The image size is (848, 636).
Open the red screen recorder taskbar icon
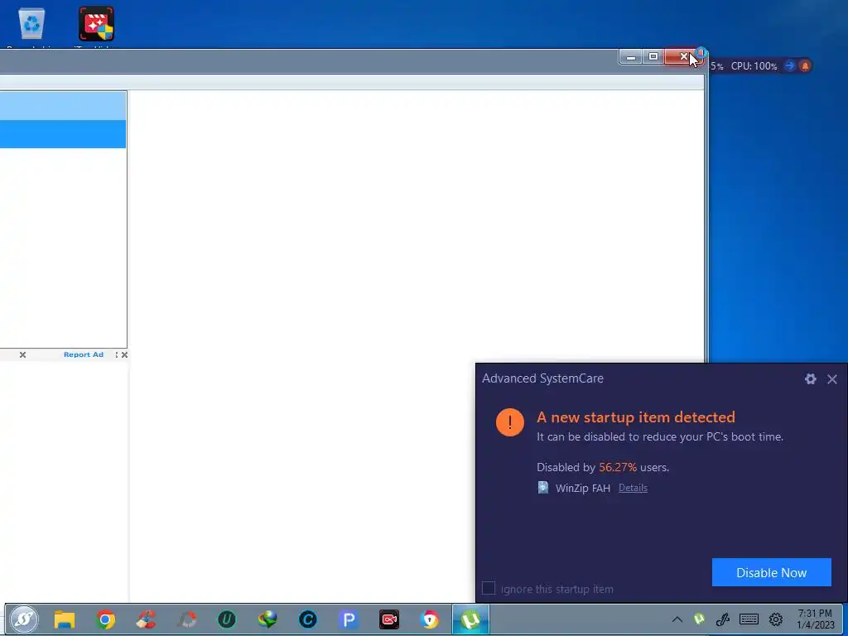click(x=389, y=619)
